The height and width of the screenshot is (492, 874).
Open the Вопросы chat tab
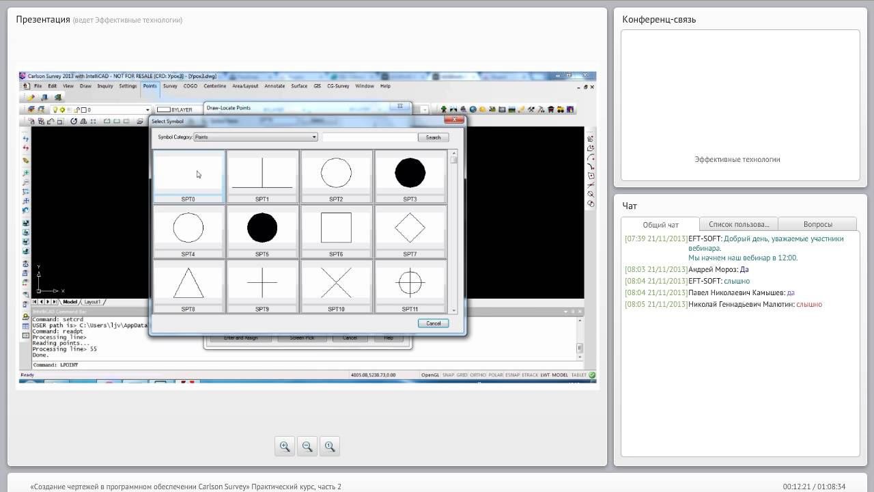(x=817, y=224)
